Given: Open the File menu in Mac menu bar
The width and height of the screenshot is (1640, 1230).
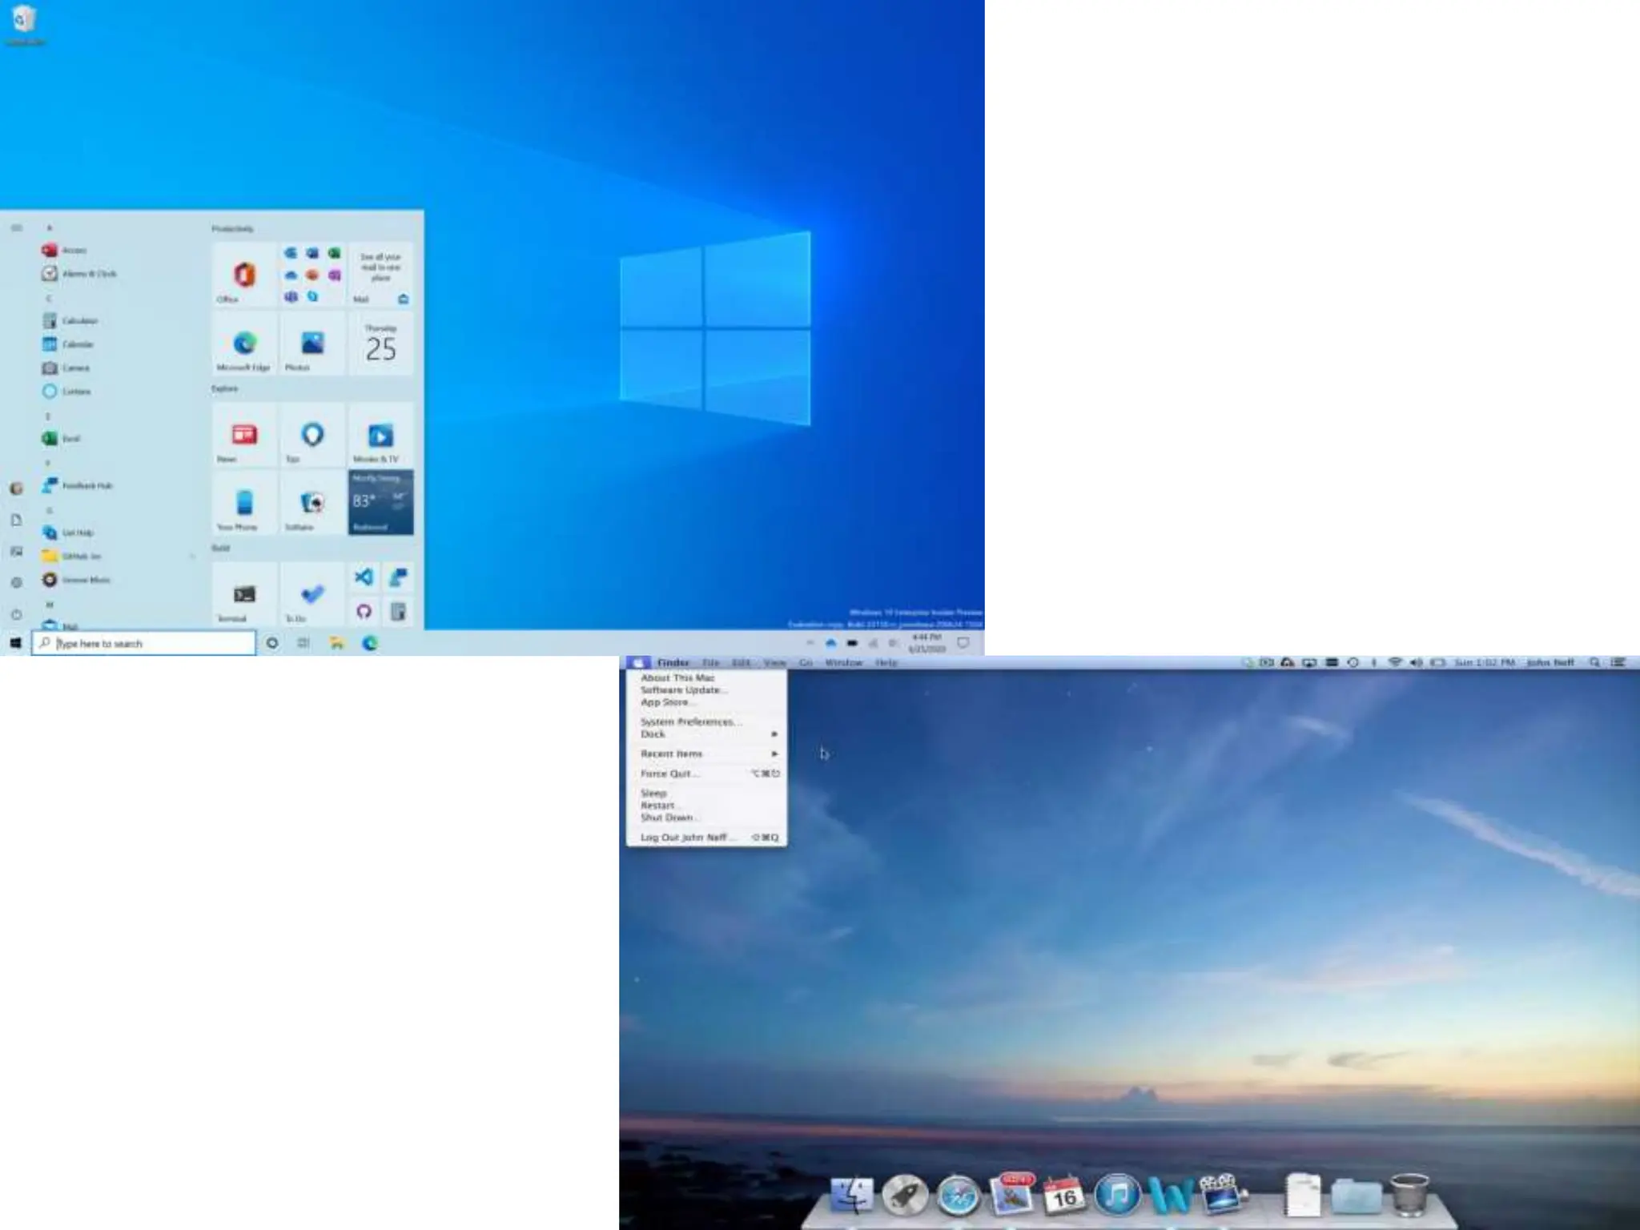Looking at the screenshot, I should (x=711, y=663).
